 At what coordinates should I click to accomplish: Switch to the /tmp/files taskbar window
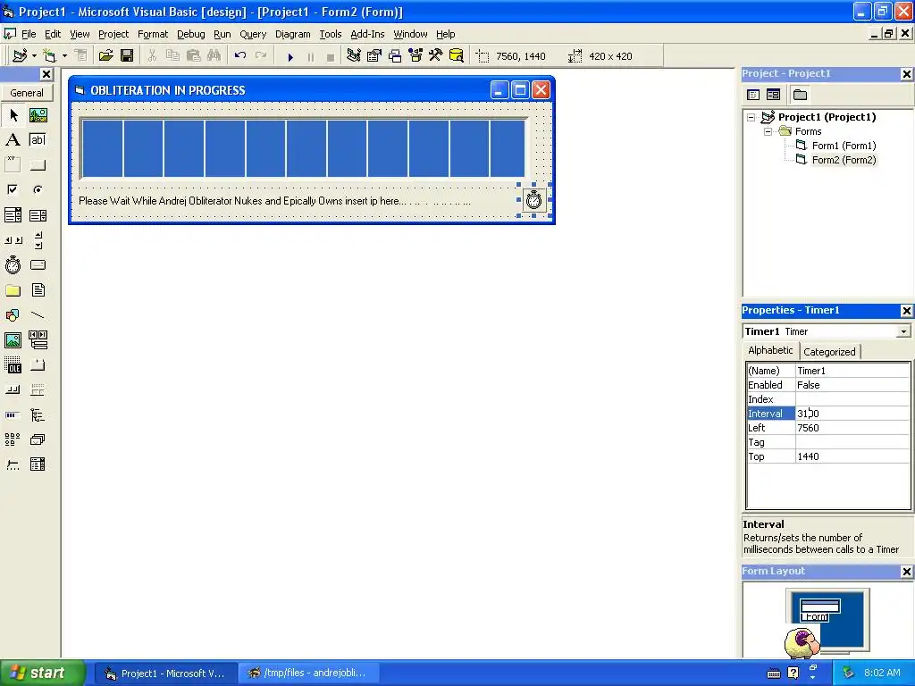(308, 673)
